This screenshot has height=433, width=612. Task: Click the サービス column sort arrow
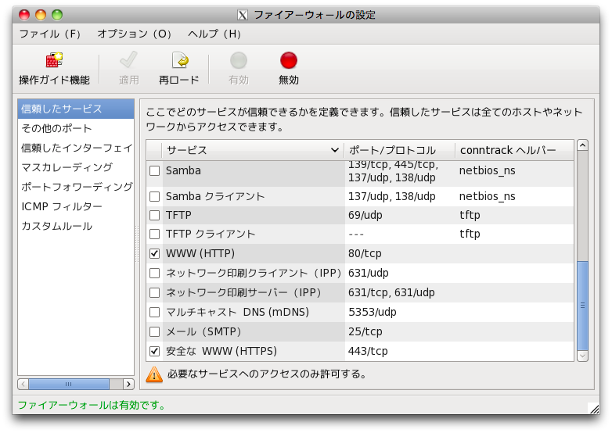click(x=335, y=150)
